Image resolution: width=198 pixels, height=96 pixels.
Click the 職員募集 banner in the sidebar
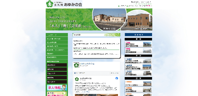pos(57,94)
